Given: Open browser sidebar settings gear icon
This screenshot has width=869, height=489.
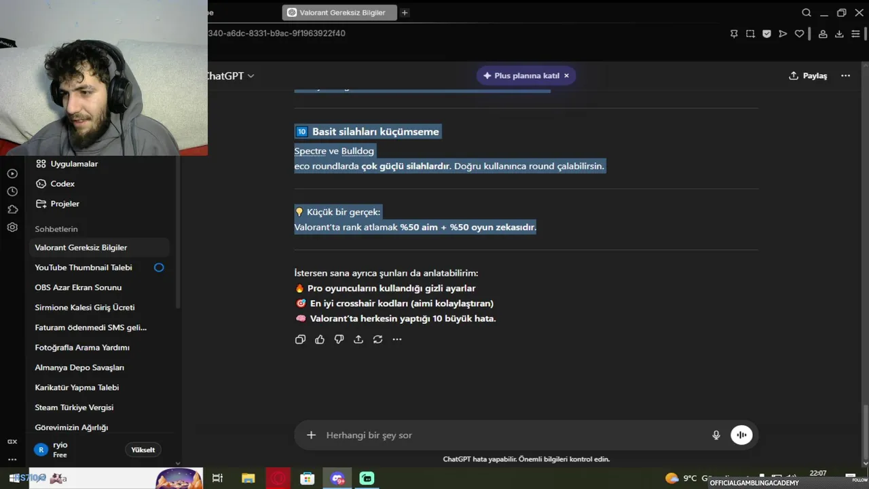Looking at the screenshot, I should [12, 228].
